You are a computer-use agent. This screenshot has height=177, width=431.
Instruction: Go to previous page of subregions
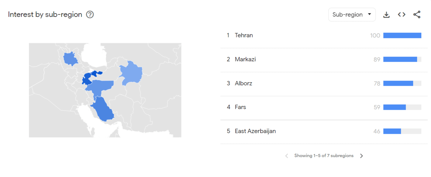pos(286,156)
